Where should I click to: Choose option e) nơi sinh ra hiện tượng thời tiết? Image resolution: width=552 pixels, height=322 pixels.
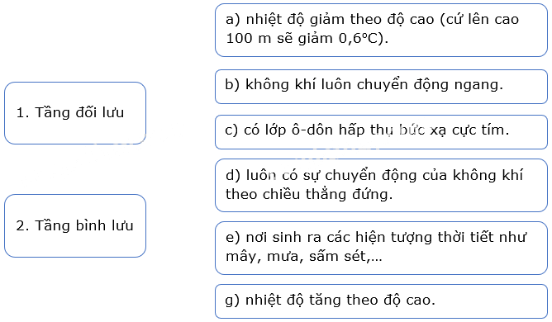click(x=381, y=248)
